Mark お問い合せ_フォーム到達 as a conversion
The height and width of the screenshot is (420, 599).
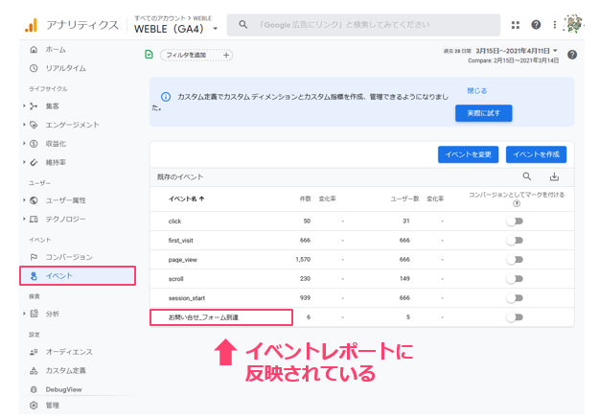coord(515,317)
